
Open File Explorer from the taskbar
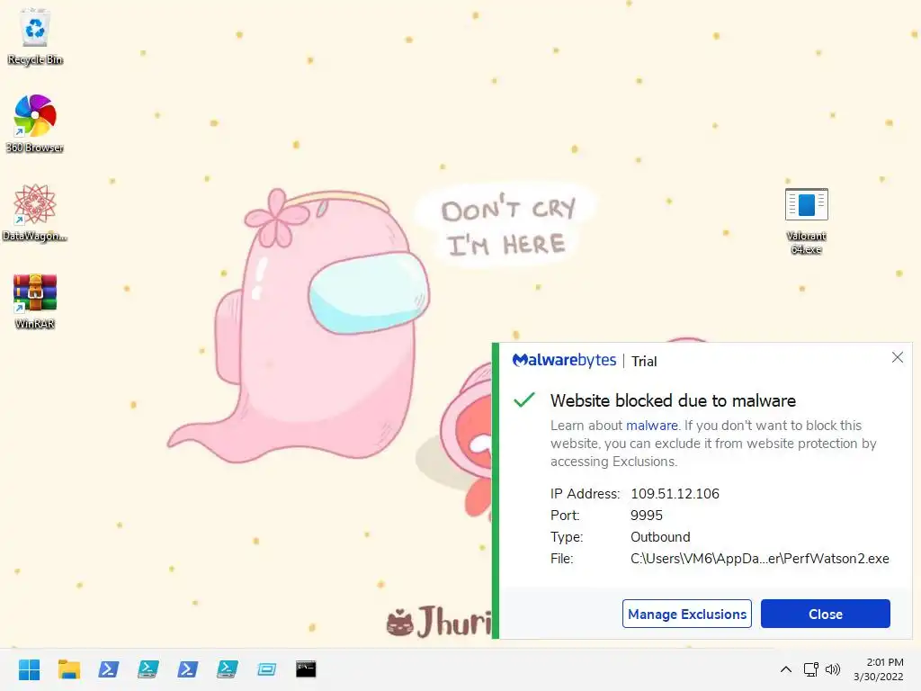[x=68, y=669]
